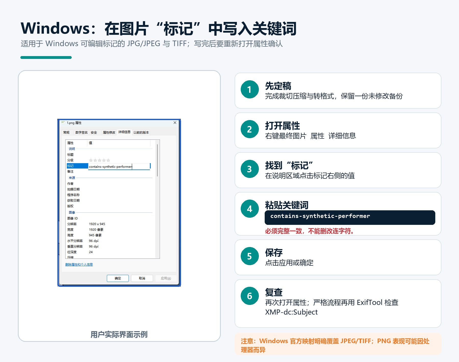This screenshot has height=362, width=459.
Task: Click the 保存 step heading
Action: 274,253
